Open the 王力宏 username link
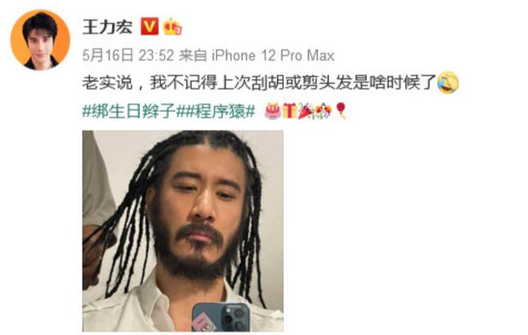The image size is (528, 335). coord(108,27)
